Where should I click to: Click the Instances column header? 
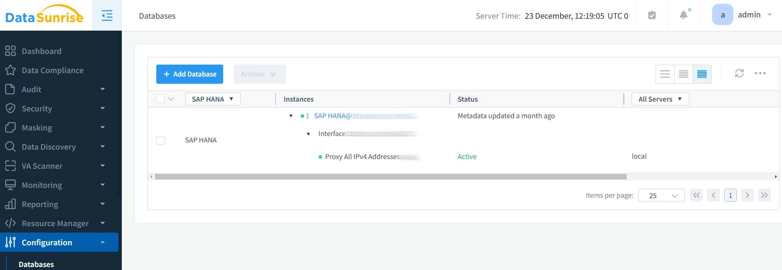(299, 99)
